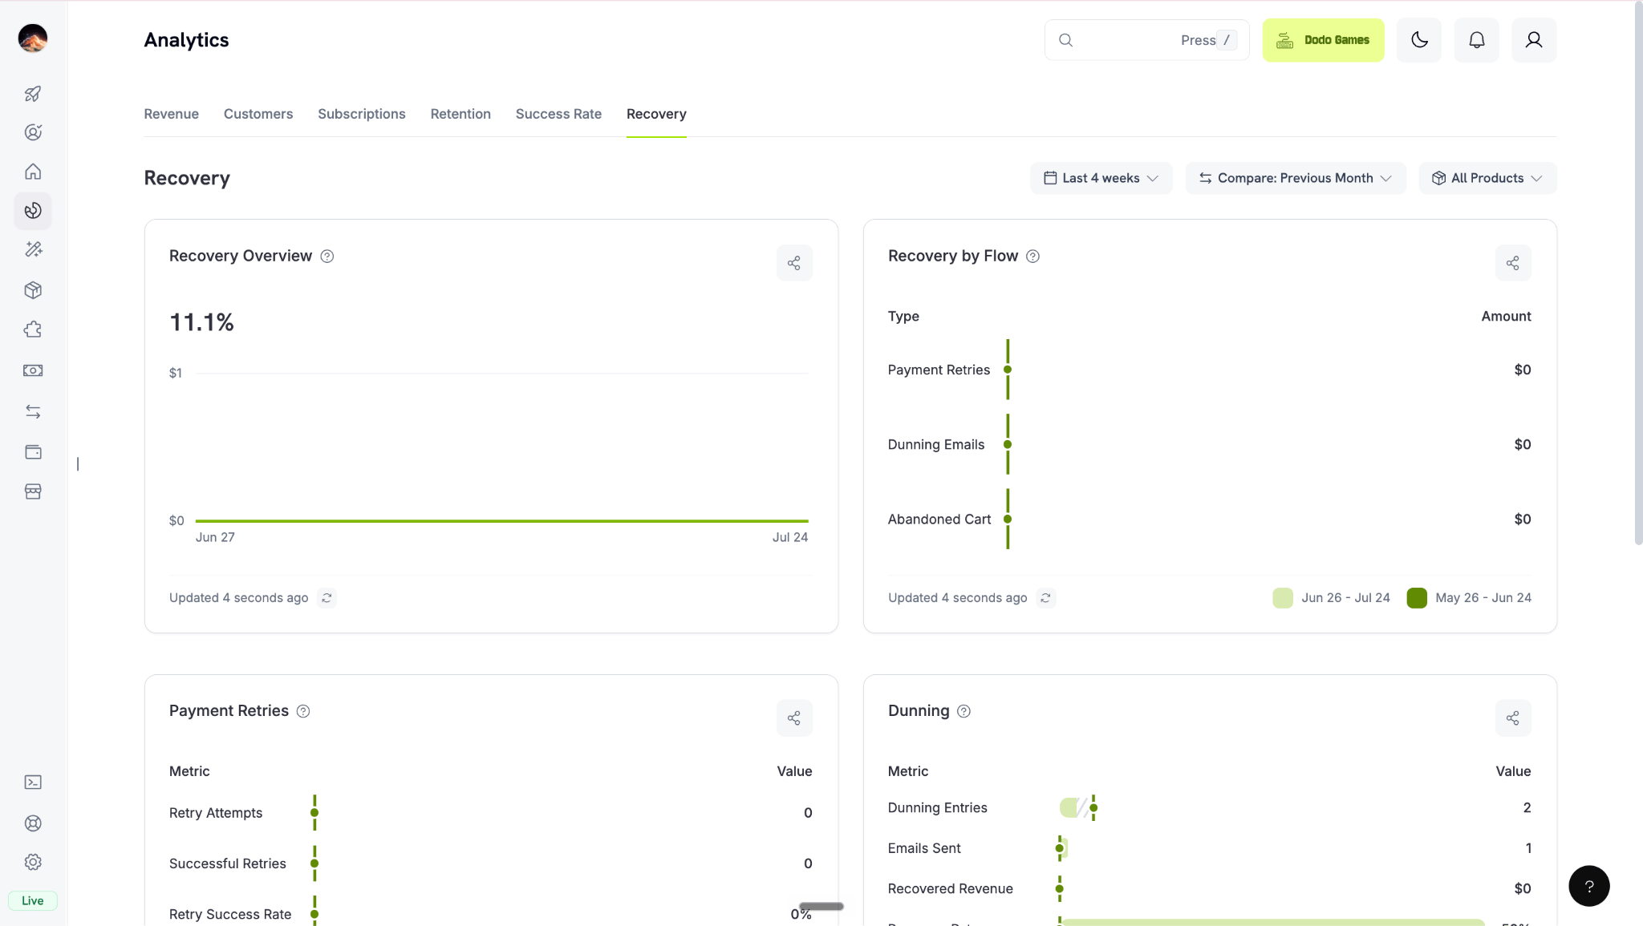Viewport: 1643px width, 926px height.
Task: Click the May 26 - Jun 24 legend swatch
Action: (x=1417, y=598)
